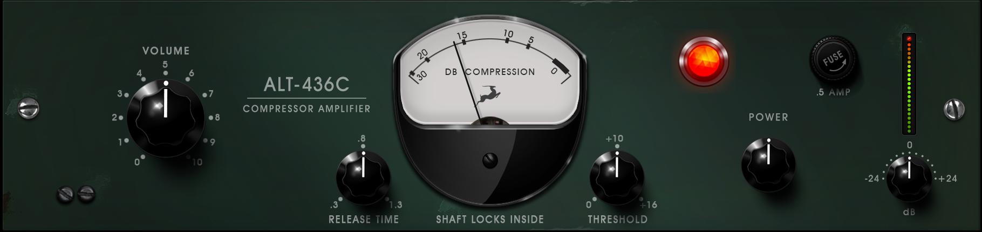Select volume position 0 marker

tap(137, 161)
